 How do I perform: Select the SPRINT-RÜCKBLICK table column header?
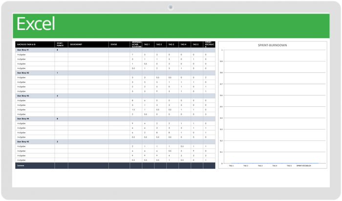(209, 44)
